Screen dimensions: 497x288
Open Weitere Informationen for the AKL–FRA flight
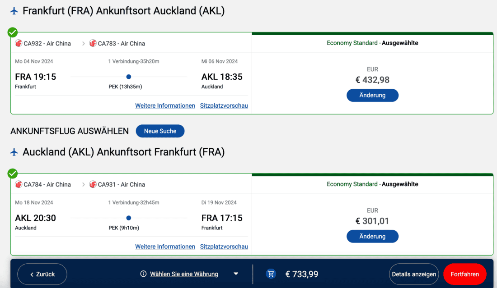click(x=165, y=247)
